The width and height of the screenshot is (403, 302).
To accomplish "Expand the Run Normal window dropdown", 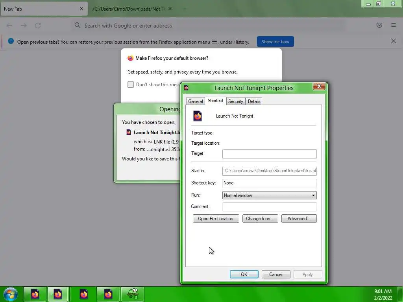I will (269, 195).
